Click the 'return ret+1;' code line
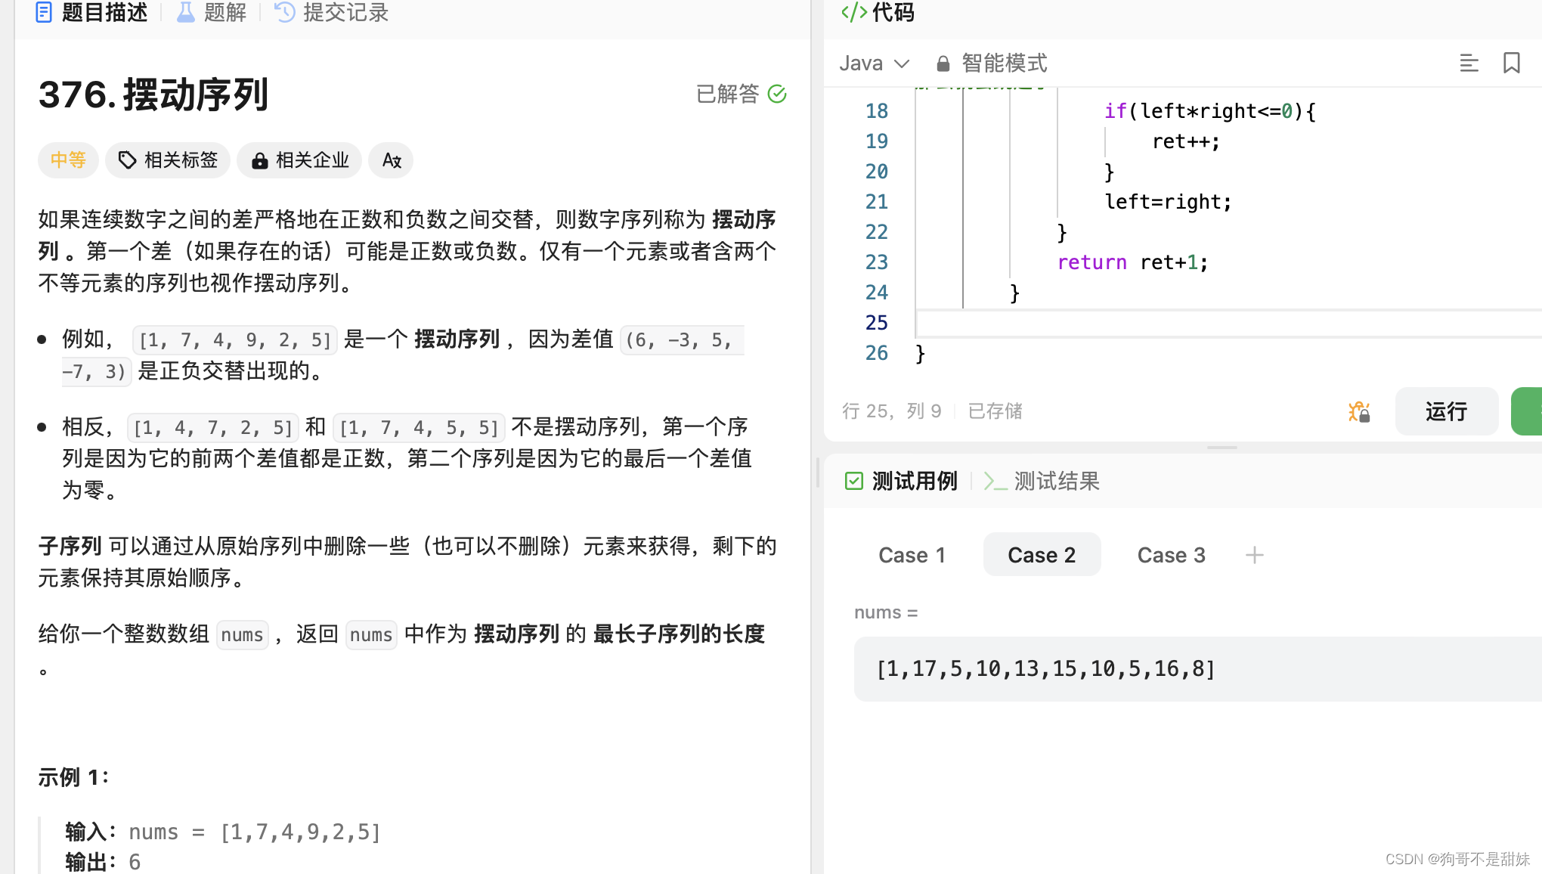The width and height of the screenshot is (1542, 874). [x=1132, y=262]
